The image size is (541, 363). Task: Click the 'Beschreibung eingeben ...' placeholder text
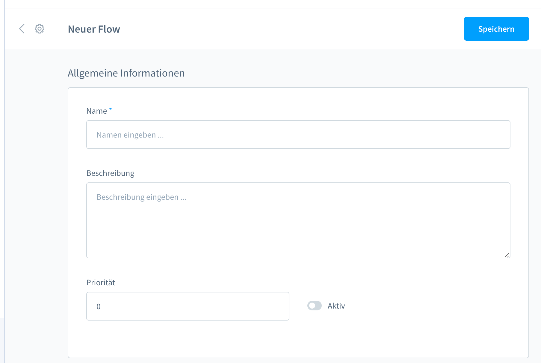[141, 197]
